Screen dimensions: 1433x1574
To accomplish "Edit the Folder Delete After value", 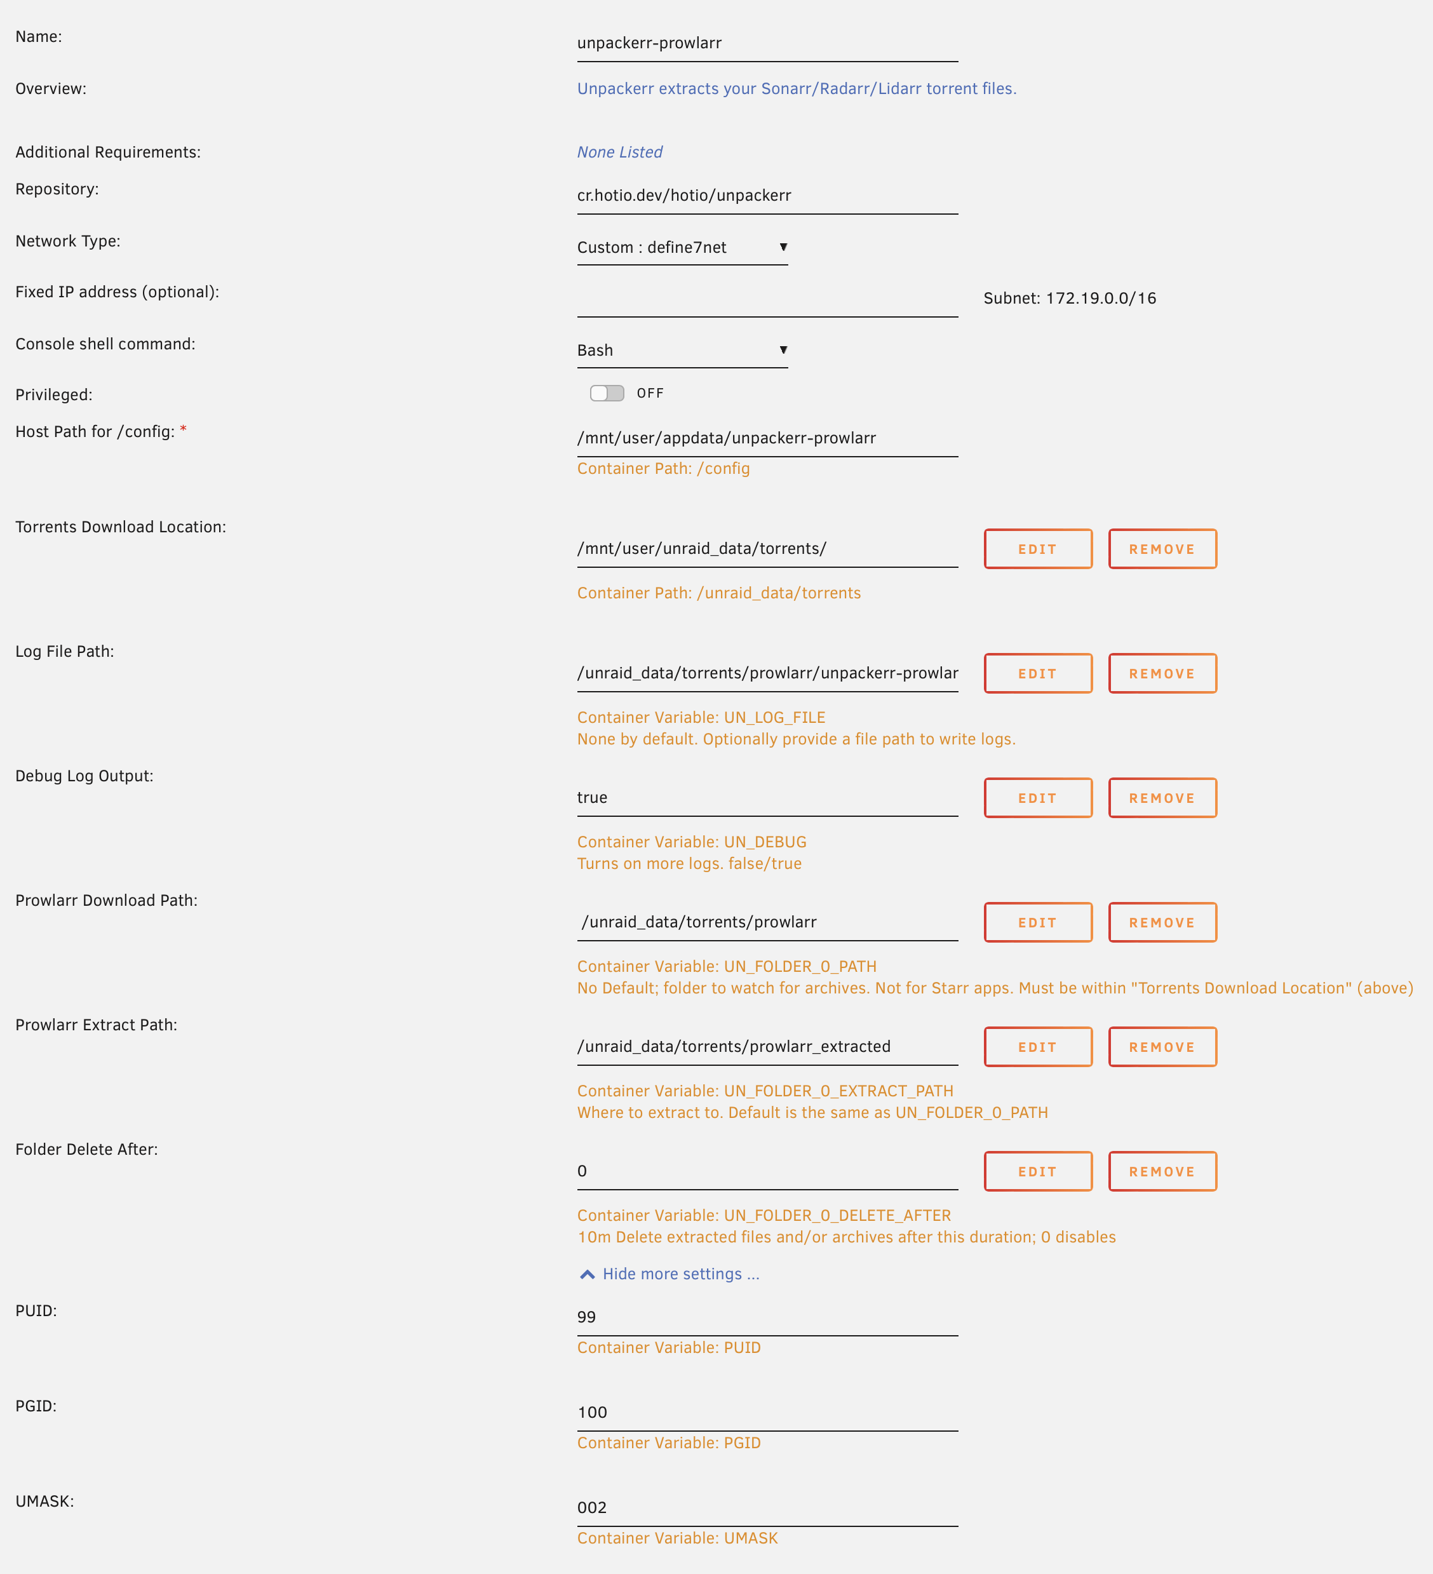I will coord(1037,1171).
